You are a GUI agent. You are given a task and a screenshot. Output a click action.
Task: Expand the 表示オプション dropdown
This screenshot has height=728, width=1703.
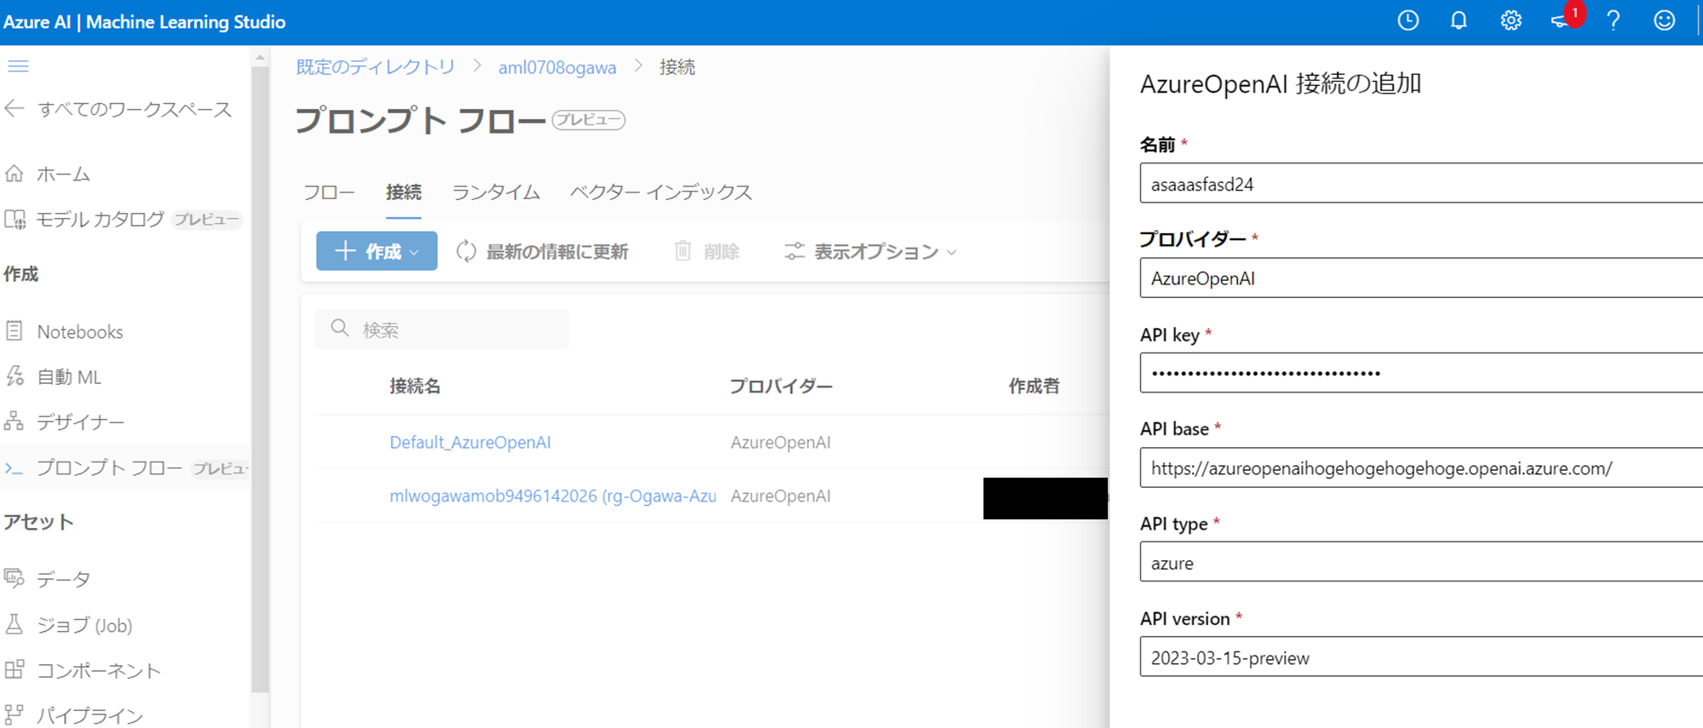(x=870, y=251)
